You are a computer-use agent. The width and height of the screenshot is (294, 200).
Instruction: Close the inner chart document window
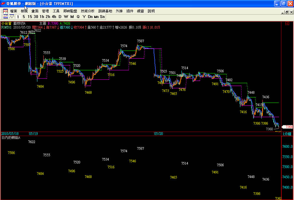291,12
